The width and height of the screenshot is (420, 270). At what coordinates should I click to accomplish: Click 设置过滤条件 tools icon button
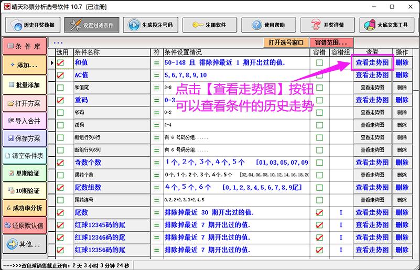point(92,25)
